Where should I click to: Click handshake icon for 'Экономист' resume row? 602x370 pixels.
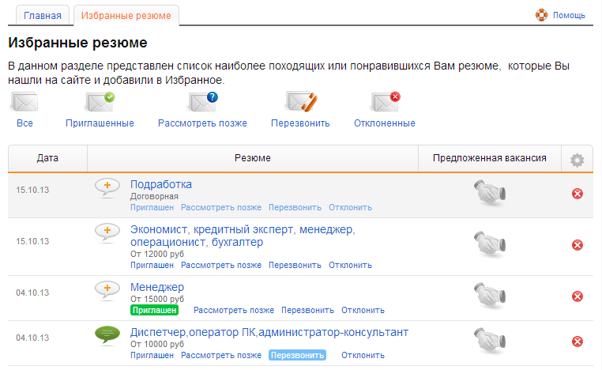489,244
